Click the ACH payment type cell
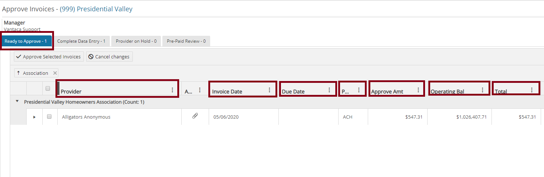Screen dimensions: 544x177 [x=353, y=117]
